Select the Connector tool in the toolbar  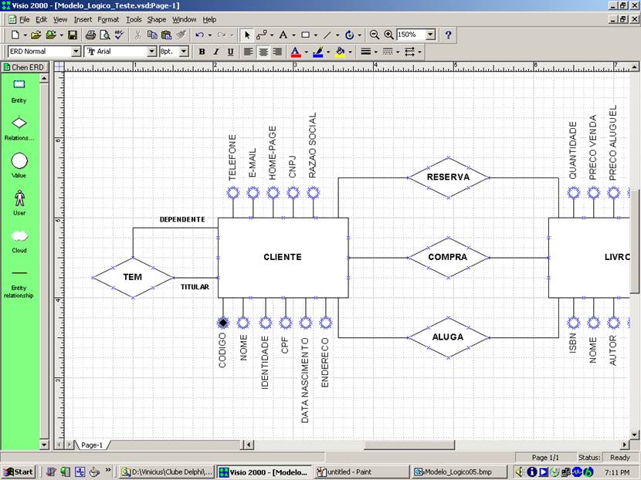coord(261,35)
